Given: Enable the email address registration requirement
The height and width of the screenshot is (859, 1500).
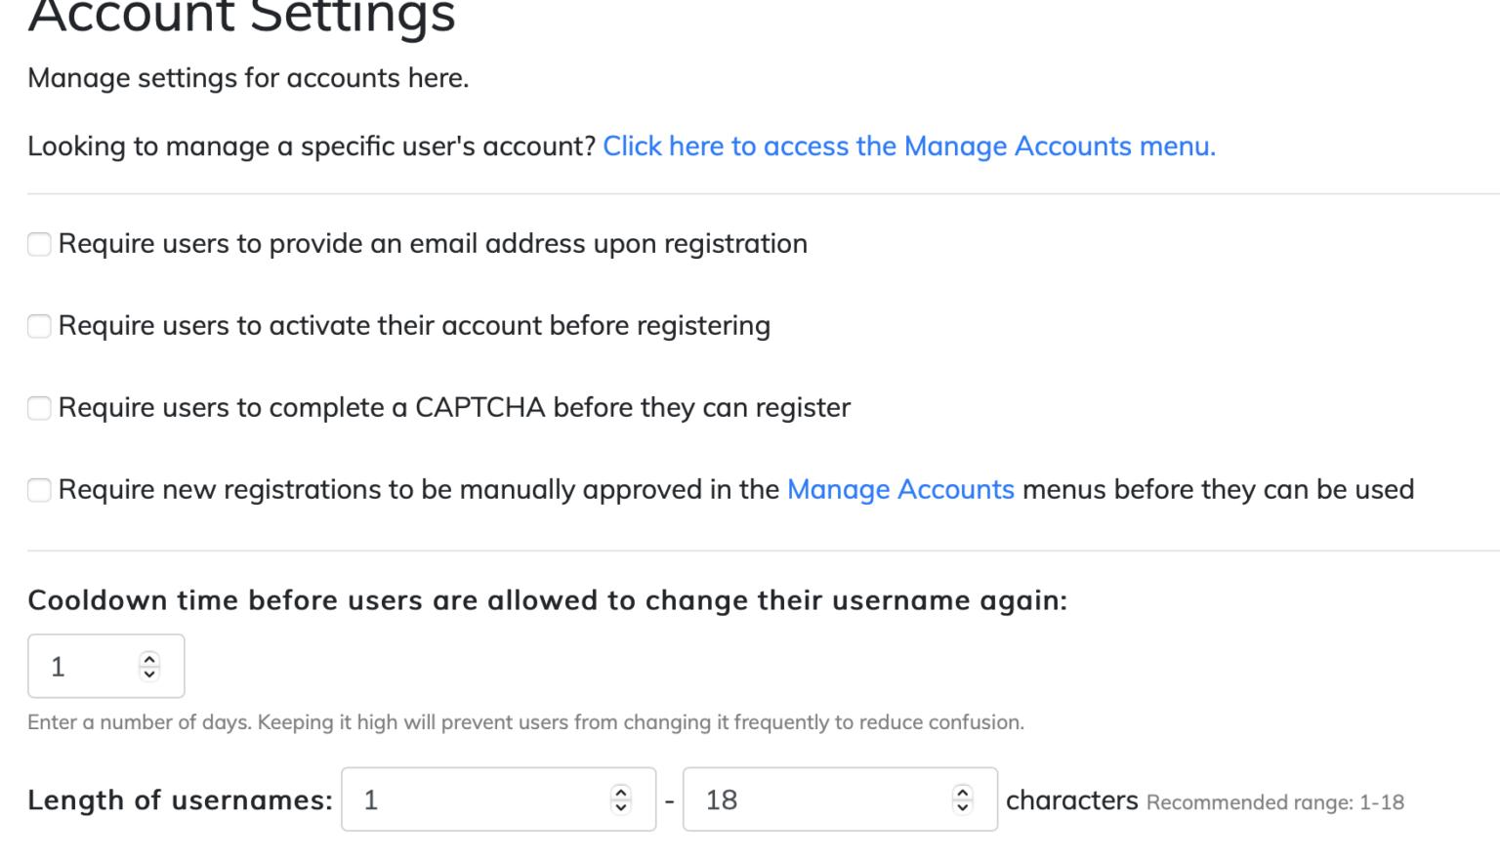Looking at the screenshot, I should click(x=39, y=244).
